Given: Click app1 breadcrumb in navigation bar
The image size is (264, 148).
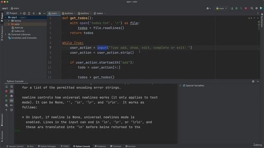Looking at the screenshot, I should [x=5, y=8].
